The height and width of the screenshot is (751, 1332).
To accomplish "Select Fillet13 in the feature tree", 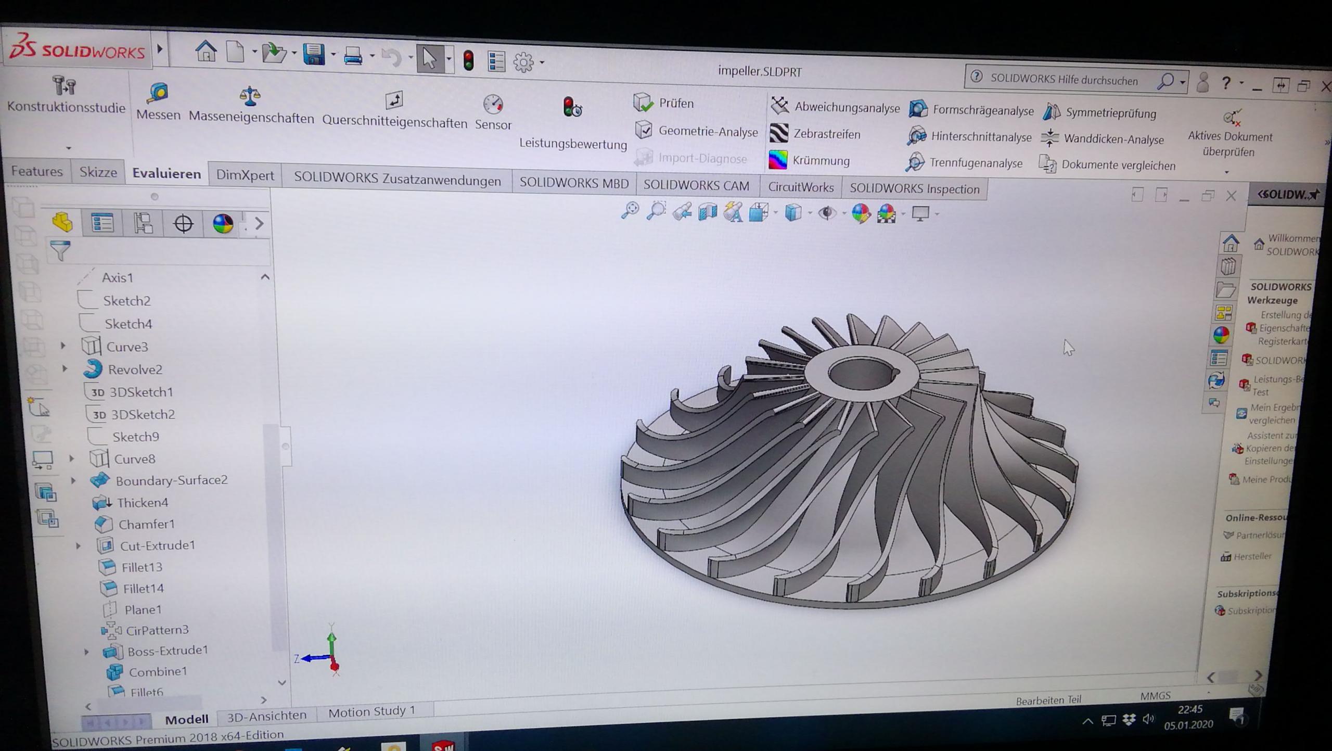I will tap(130, 567).
